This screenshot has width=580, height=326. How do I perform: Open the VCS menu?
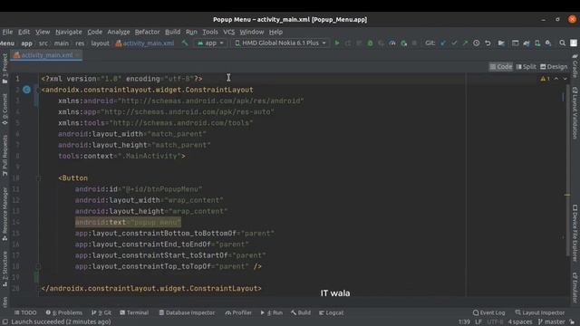pyautogui.click(x=229, y=32)
